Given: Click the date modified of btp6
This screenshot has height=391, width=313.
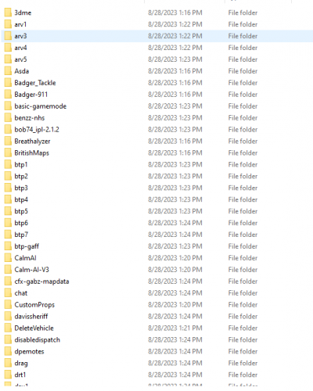Looking at the screenshot, I should pyautogui.click(x=175, y=223).
